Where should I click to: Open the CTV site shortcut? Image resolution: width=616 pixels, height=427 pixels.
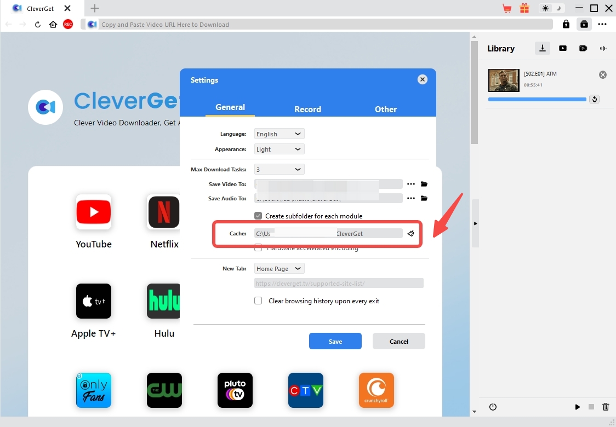pos(306,390)
